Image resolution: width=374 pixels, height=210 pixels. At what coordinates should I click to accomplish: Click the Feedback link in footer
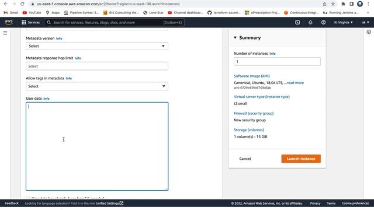coord(12,204)
